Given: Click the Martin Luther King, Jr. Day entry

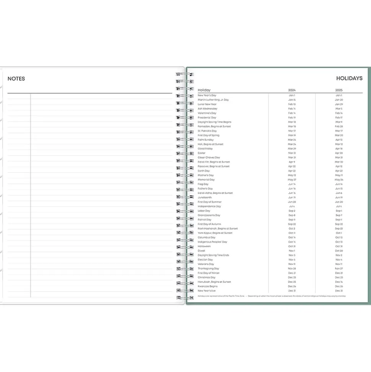Looking at the screenshot, I should click(x=213, y=100).
